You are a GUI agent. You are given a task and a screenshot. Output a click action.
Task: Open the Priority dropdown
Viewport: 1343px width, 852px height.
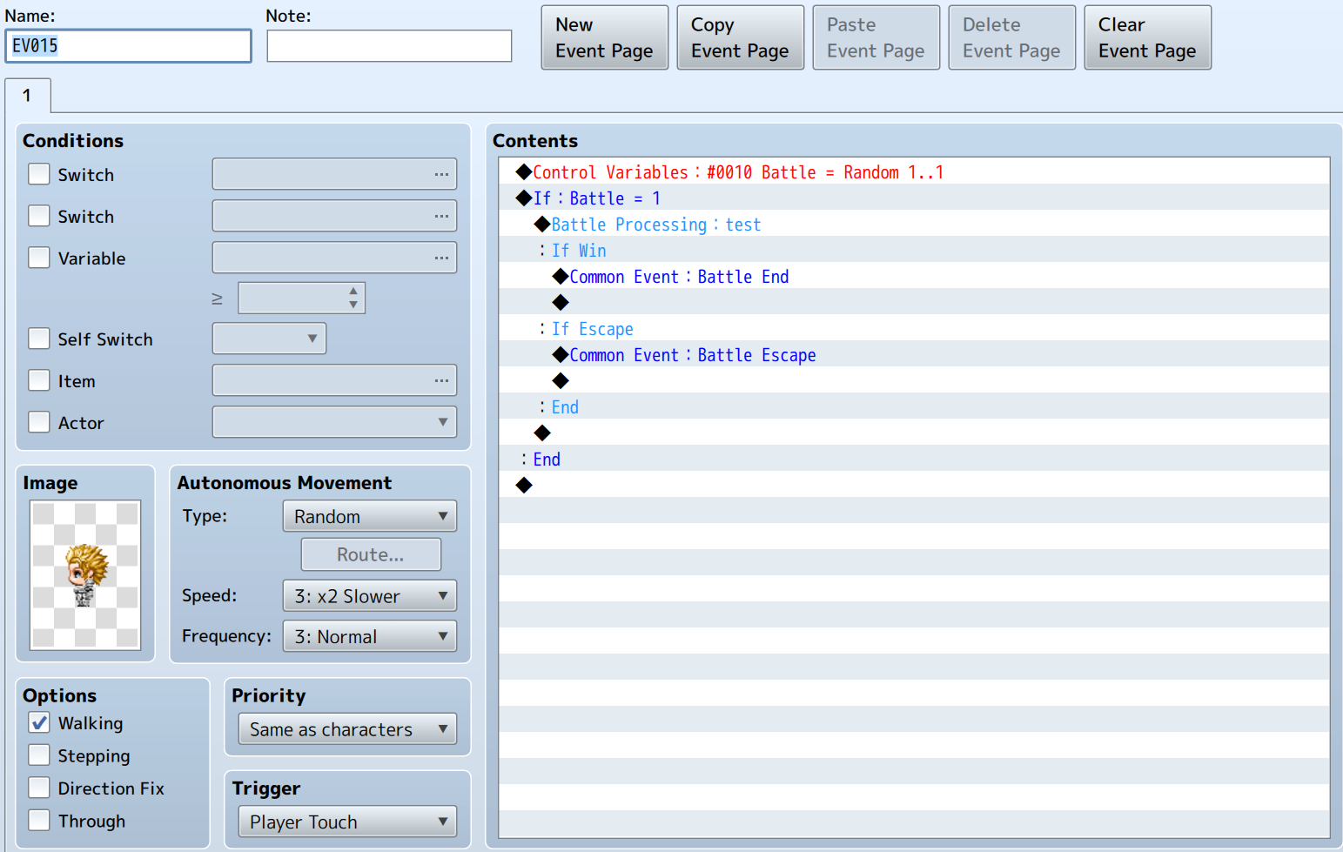(347, 729)
